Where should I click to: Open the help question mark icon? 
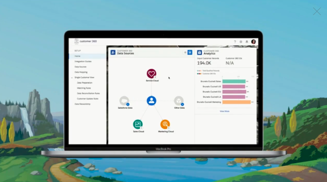click(x=235, y=42)
